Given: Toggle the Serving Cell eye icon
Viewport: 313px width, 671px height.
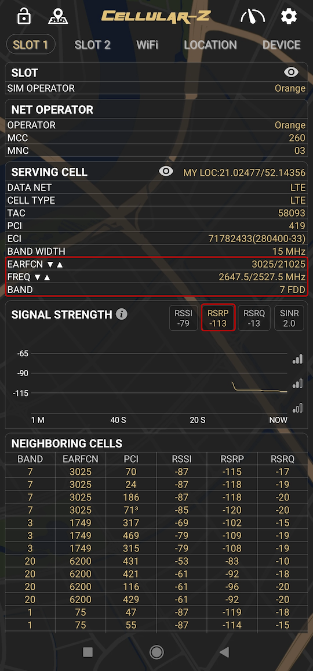Looking at the screenshot, I should pos(166,172).
